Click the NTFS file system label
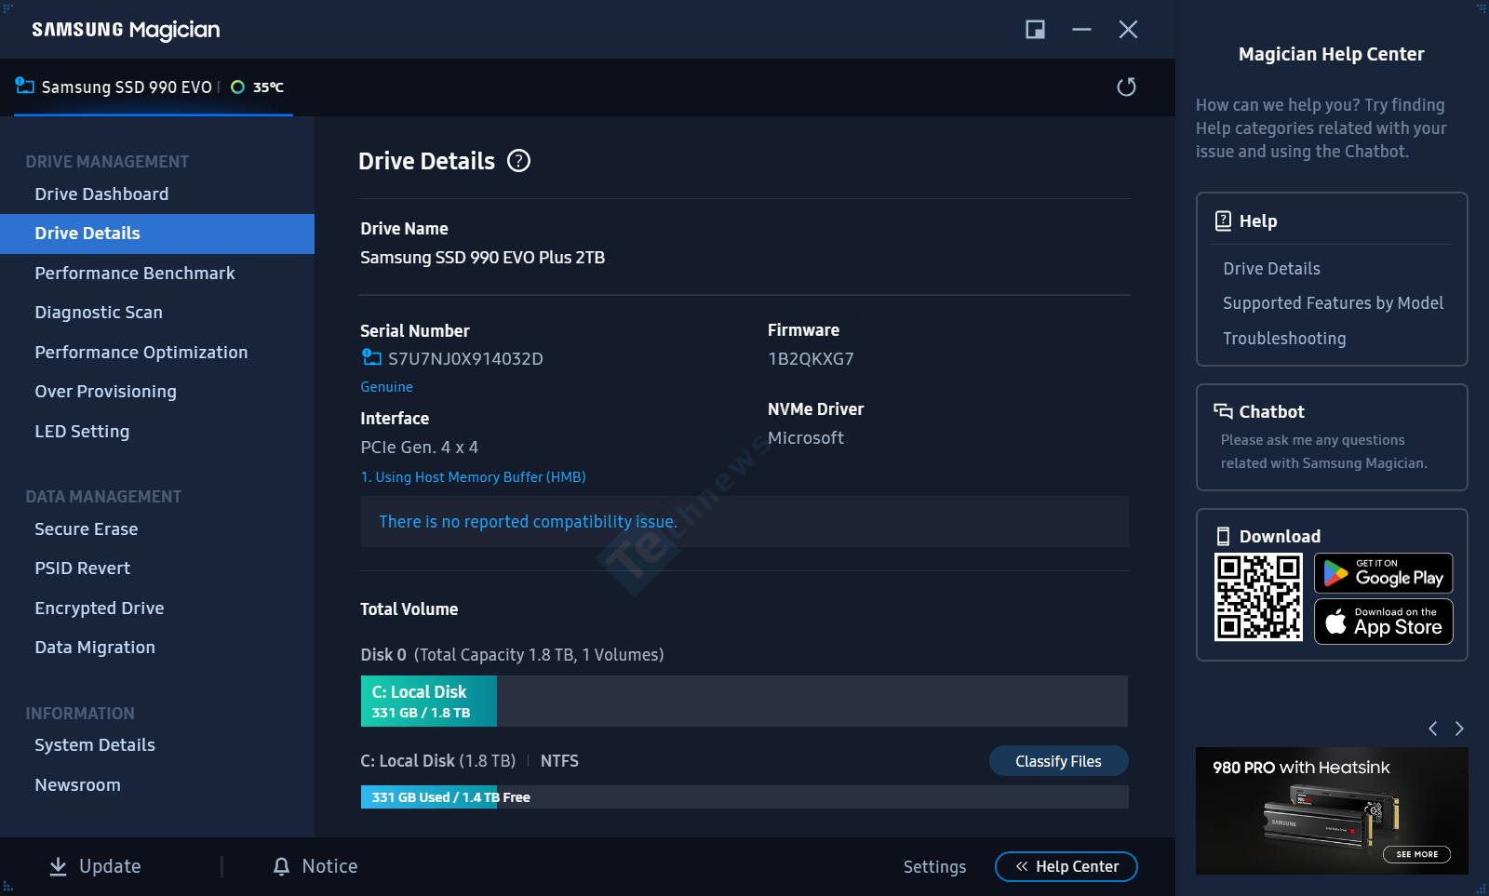This screenshot has height=896, width=1489. pos(559,761)
